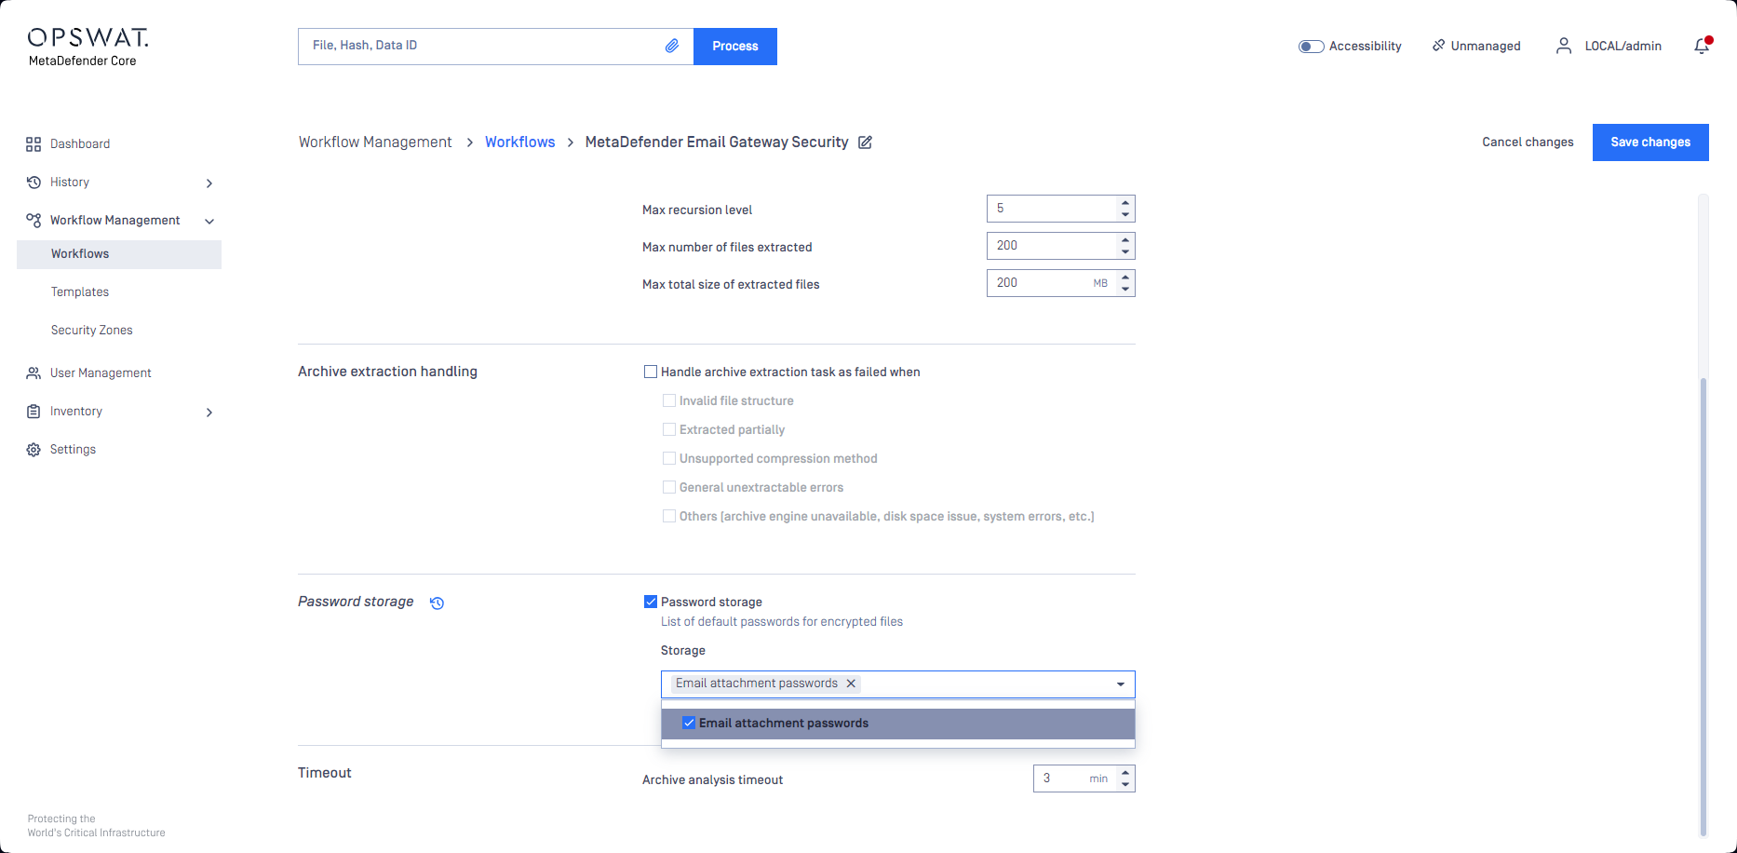Check Unsupported compression method box
The width and height of the screenshot is (1737, 853).
pyautogui.click(x=669, y=458)
